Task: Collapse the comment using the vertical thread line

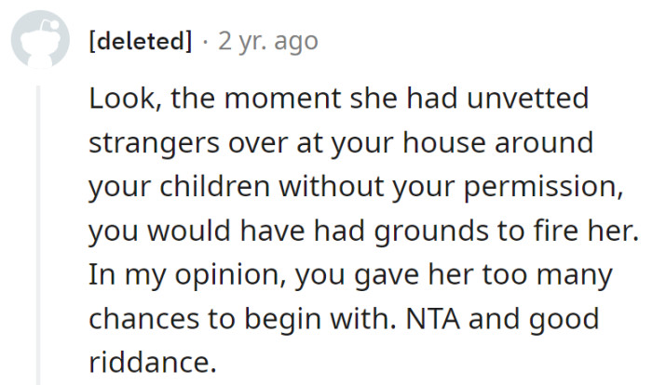Action: [x=38, y=232]
